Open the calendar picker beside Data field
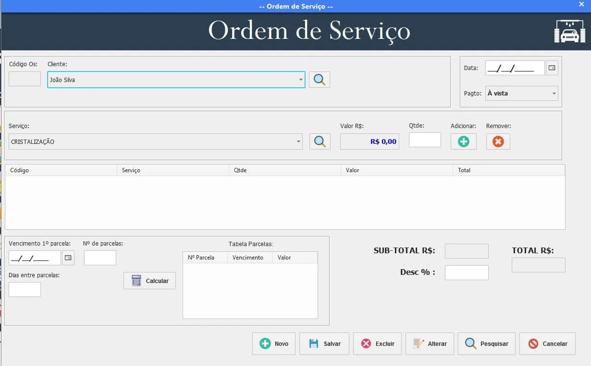Viewport: 591px width, 366px height. 552,68
